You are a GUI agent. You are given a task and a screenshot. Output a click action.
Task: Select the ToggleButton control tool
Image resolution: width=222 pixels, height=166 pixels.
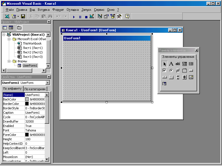(x=178, y=71)
